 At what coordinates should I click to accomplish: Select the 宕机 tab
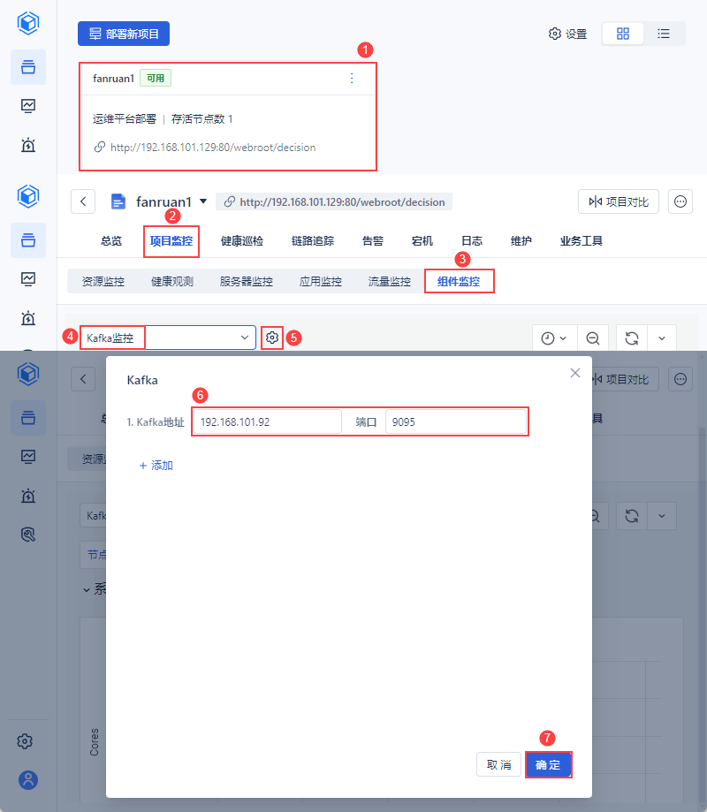422,241
